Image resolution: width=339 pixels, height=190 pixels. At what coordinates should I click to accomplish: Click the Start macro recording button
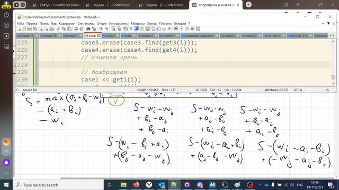pos(176,28)
